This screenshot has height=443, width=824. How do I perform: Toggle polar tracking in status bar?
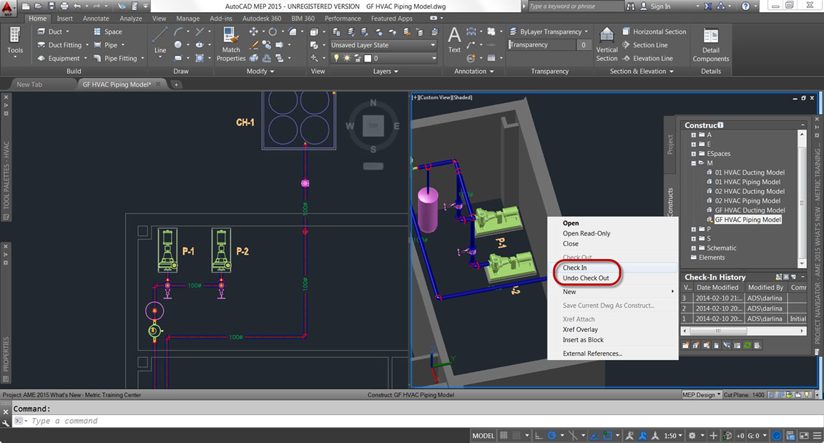coord(551,436)
